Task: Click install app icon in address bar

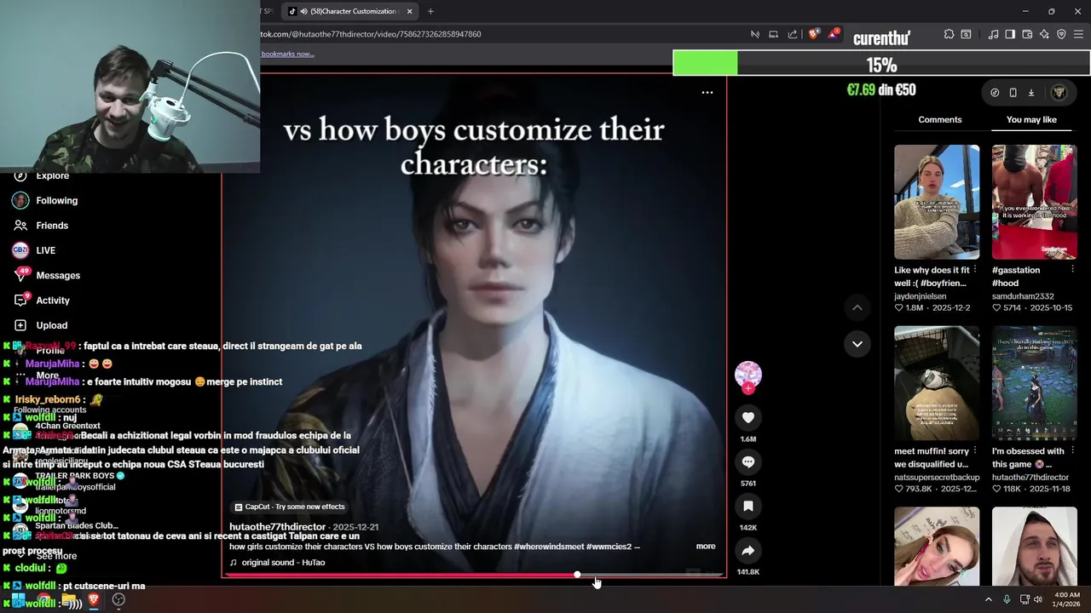Action: click(773, 34)
